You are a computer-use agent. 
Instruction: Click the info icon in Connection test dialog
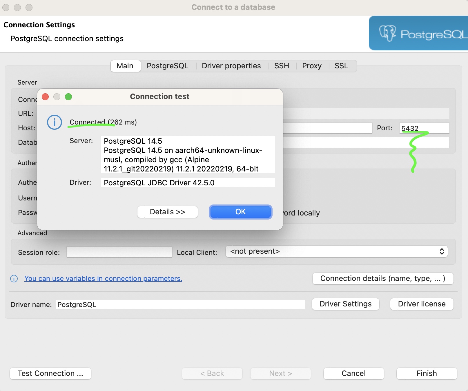coord(55,122)
